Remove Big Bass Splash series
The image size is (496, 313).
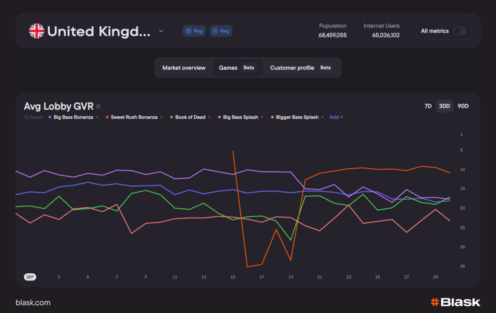tap(262, 117)
